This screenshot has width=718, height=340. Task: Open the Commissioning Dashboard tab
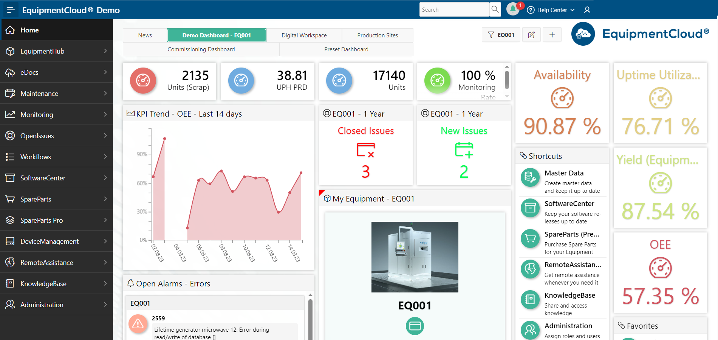(201, 49)
